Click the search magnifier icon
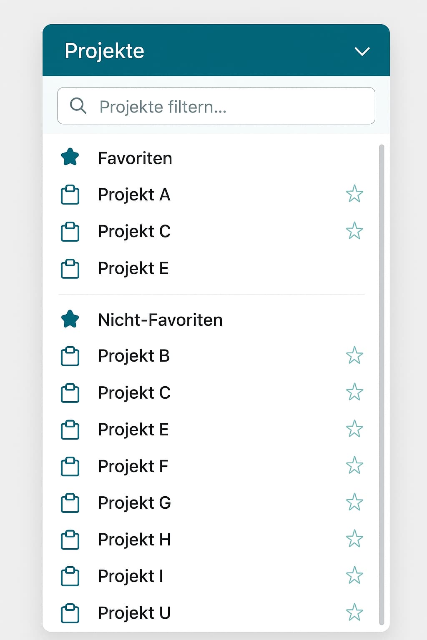The height and width of the screenshot is (640, 427). [x=78, y=106]
